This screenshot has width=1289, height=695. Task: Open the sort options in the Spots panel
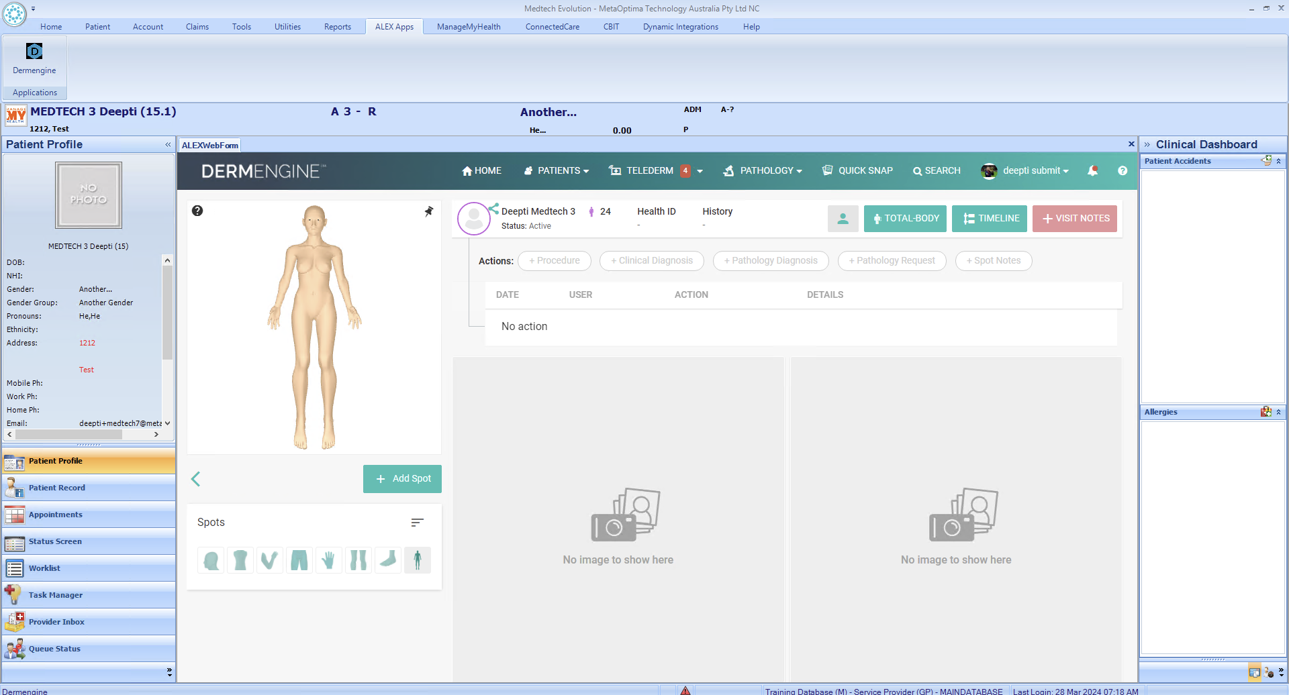[x=417, y=522]
